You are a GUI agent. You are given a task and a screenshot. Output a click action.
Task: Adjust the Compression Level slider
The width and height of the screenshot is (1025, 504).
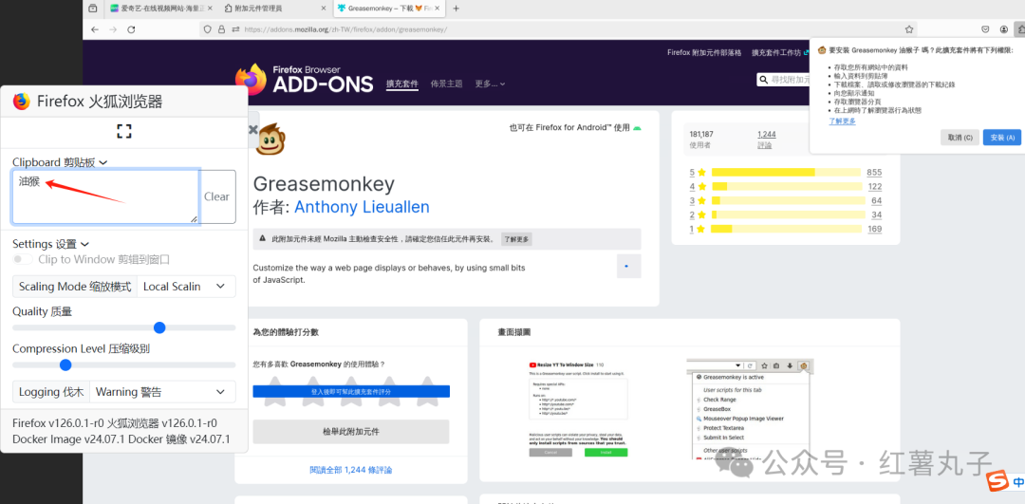click(124, 364)
